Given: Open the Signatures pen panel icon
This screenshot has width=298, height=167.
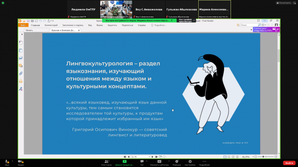Looking at the screenshot, I should tap(21, 89).
